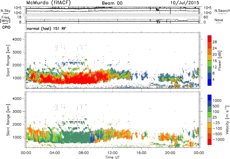The image size is (230, 159).
Task: Pick the dark green 100–500 velocity swatch
Action: coord(210,109)
